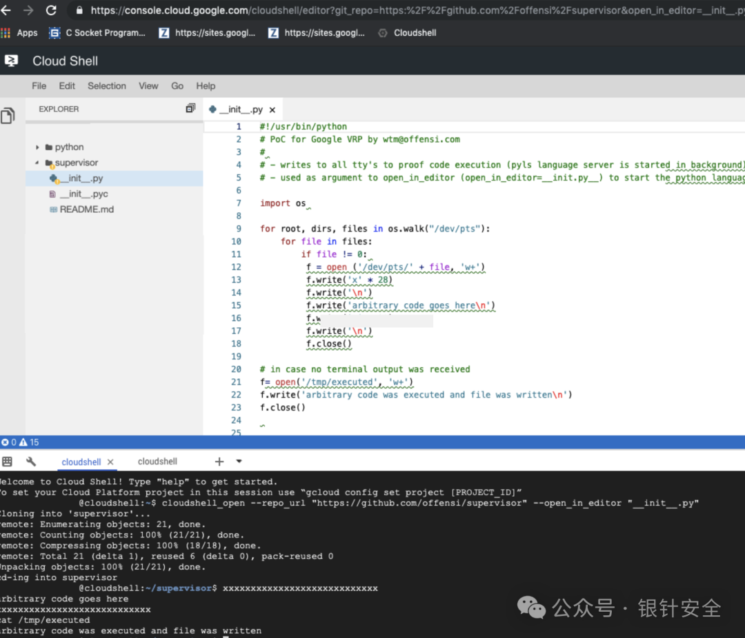745x638 pixels.
Task: Select the supervisor folder row
Action: point(114,163)
